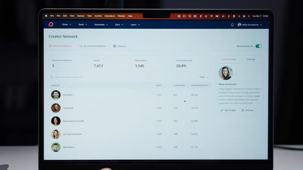Viewport: 303px width, 170px height.
Task: Open the Allea Grummert account dropdown
Action: (x=250, y=25)
